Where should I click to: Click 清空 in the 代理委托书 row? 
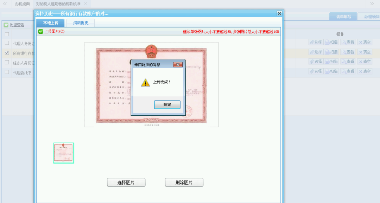point(365,71)
